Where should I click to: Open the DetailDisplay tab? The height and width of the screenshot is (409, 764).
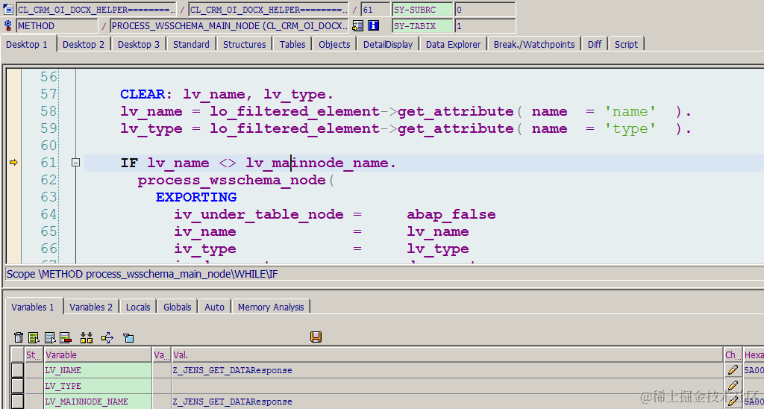tap(388, 44)
